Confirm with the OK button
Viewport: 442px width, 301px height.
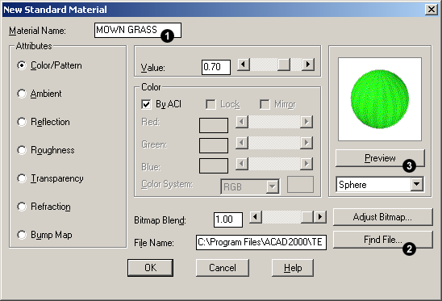point(150,268)
